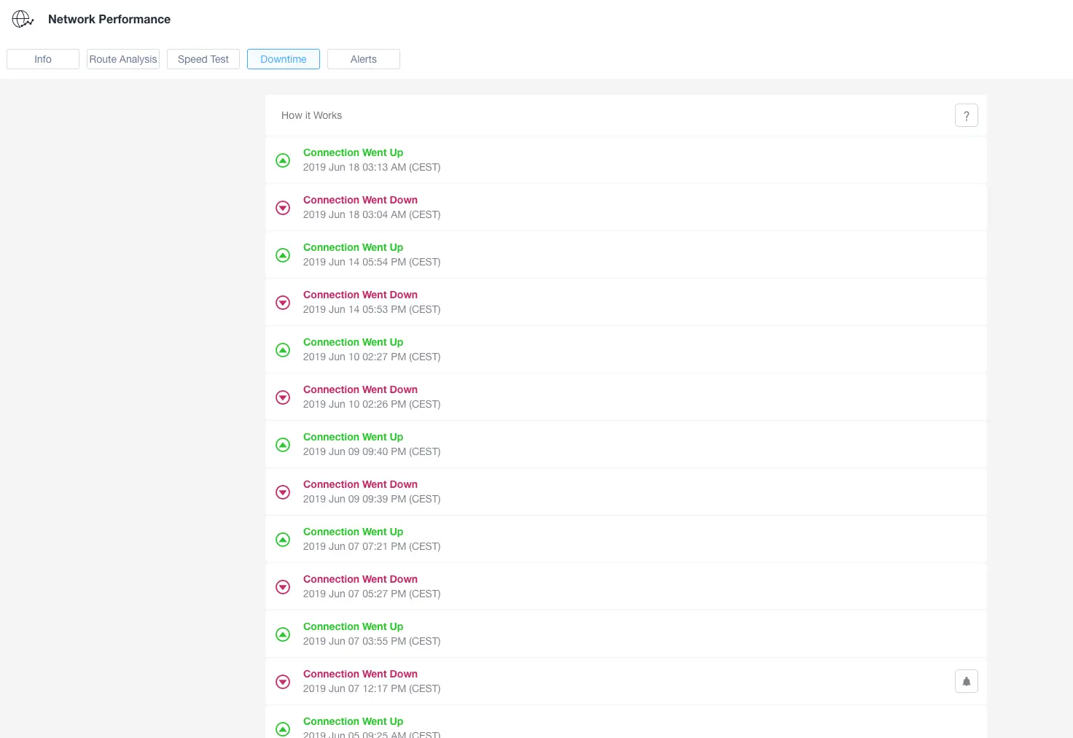The width and height of the screenshot is (1073, 738).
Task: Click red down arrow icon for Jun 18 03:04 AM
Action: pos(283,208)
